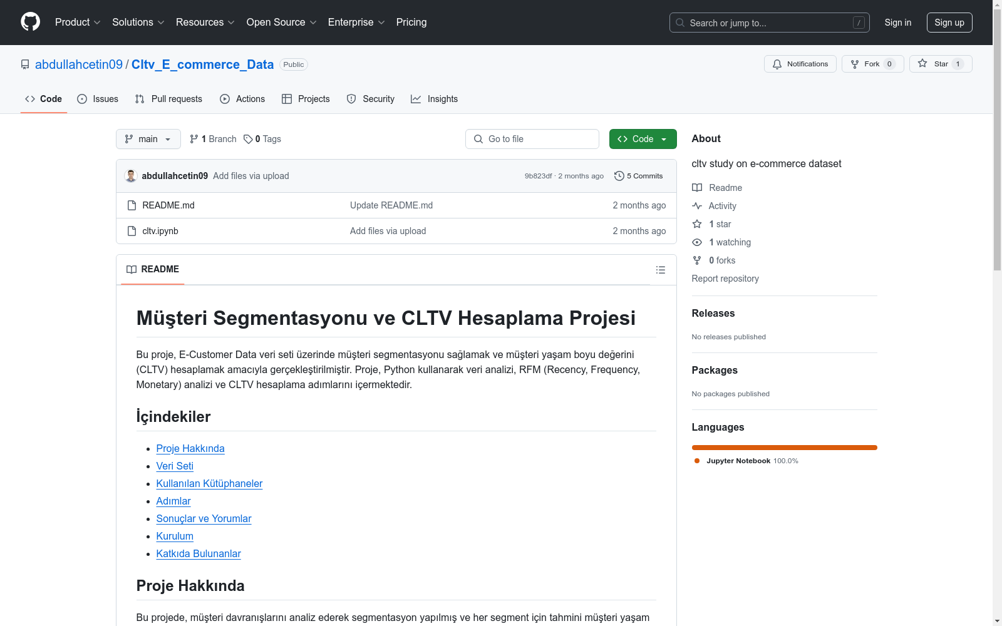Screen dimensions: 1002x626
Task: Click the Packages heading link
Action: pyautogui.click(x=715, y=370)
